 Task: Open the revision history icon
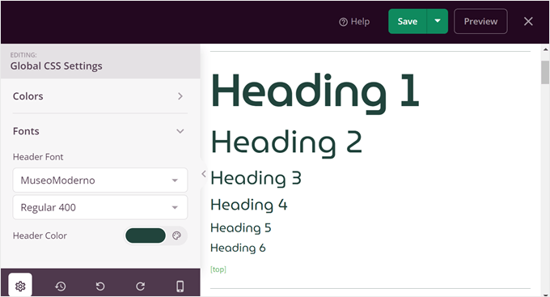coord(61,286)
